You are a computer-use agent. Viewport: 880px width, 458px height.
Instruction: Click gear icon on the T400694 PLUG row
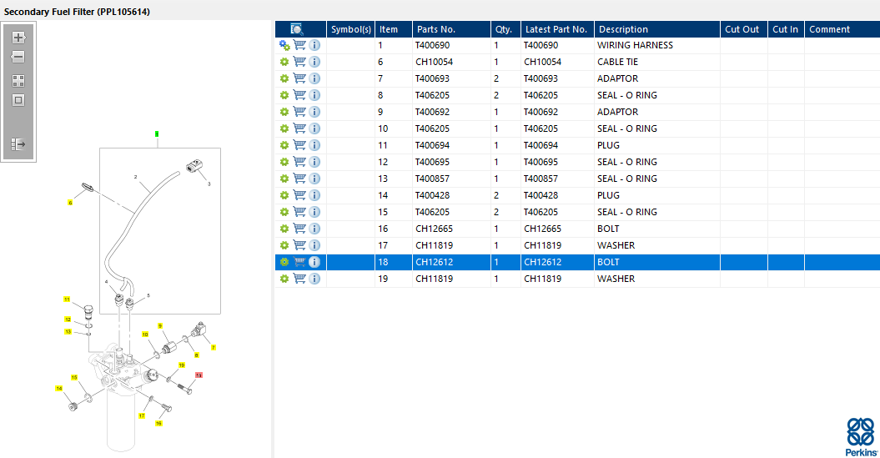coord(284,145)
